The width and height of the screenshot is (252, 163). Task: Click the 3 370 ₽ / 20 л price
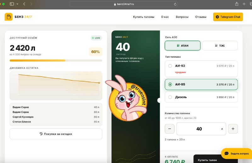click(225, 84)
